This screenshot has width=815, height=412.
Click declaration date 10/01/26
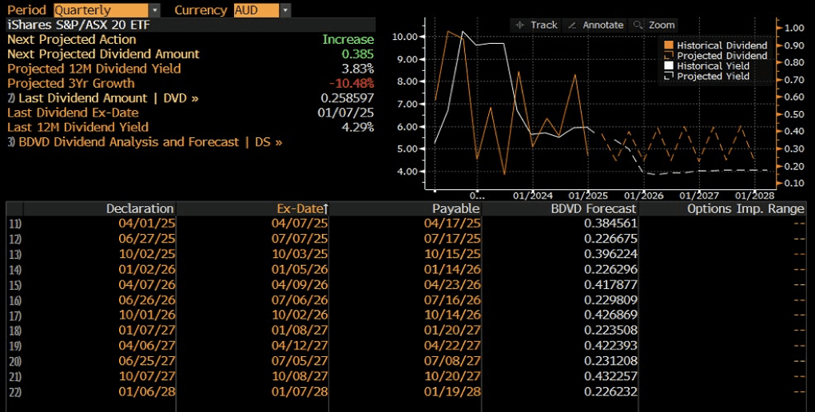[147, 315]
